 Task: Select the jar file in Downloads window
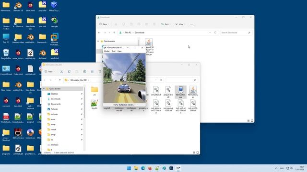pyautogui.click(x=149, y=47)
